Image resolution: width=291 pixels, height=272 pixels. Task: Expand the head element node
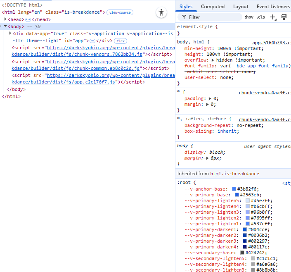[5, 19]
